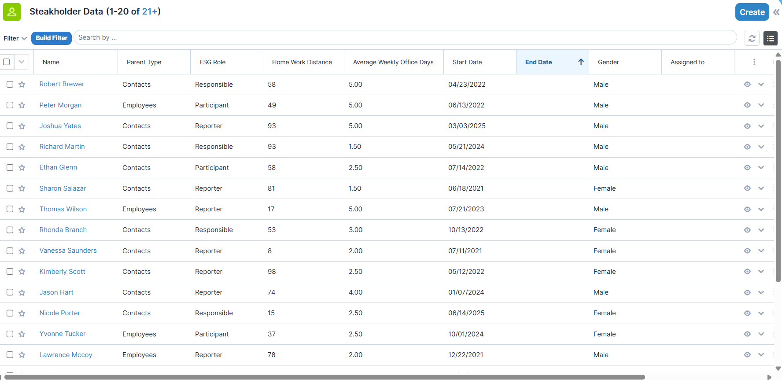The width and height of the screenshot is (782, 380).
Task: Star the Nicole Porter record
Action: [22, 313]
